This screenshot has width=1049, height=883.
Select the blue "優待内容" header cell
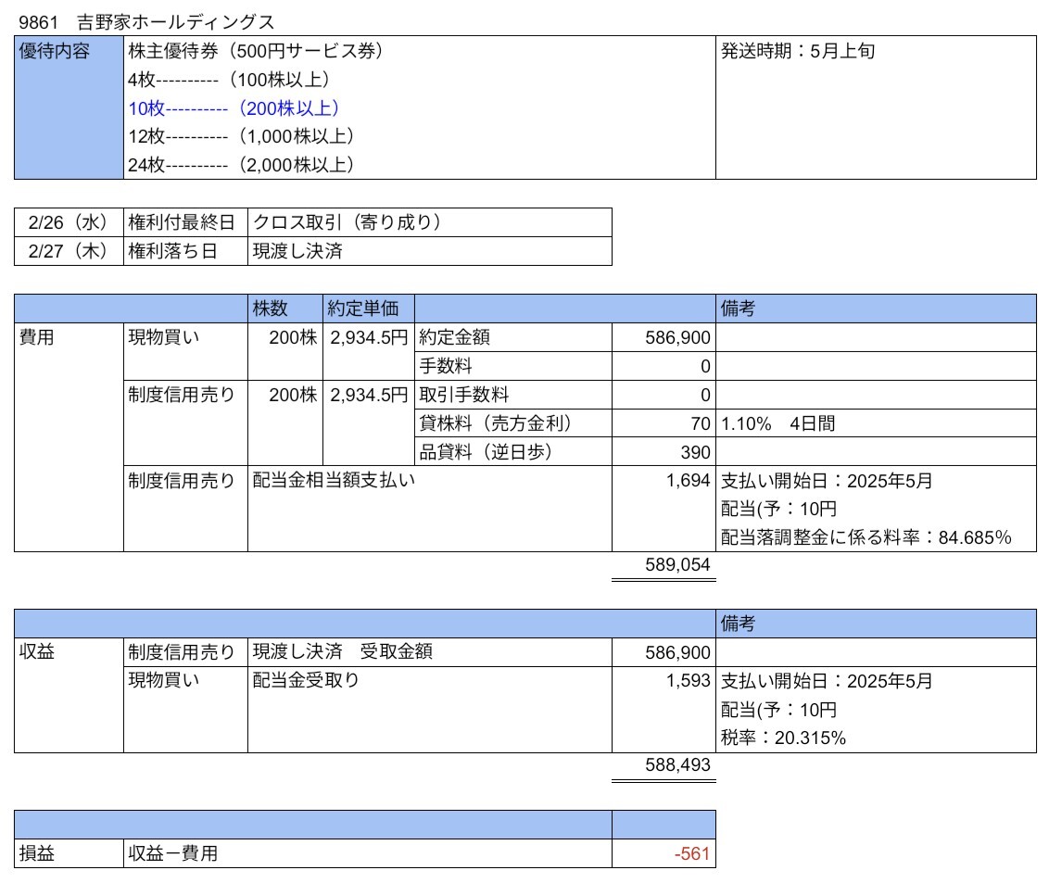(x=69, y=107)
